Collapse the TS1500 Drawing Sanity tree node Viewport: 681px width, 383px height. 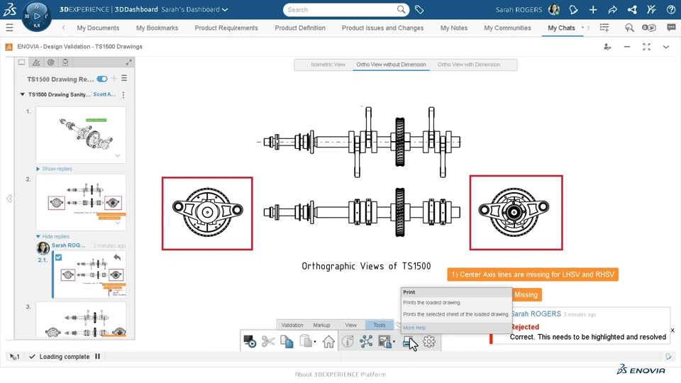[22, 94]
